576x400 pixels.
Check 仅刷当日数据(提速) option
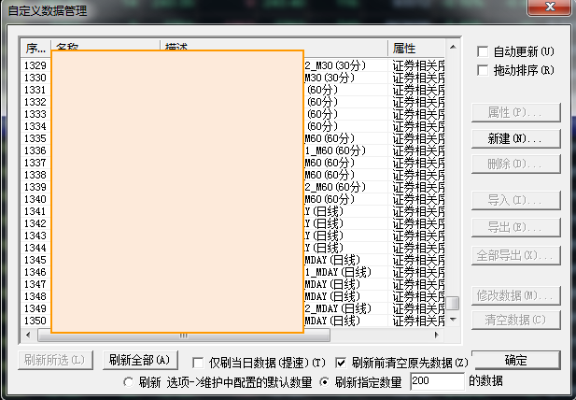pos(198,362)
